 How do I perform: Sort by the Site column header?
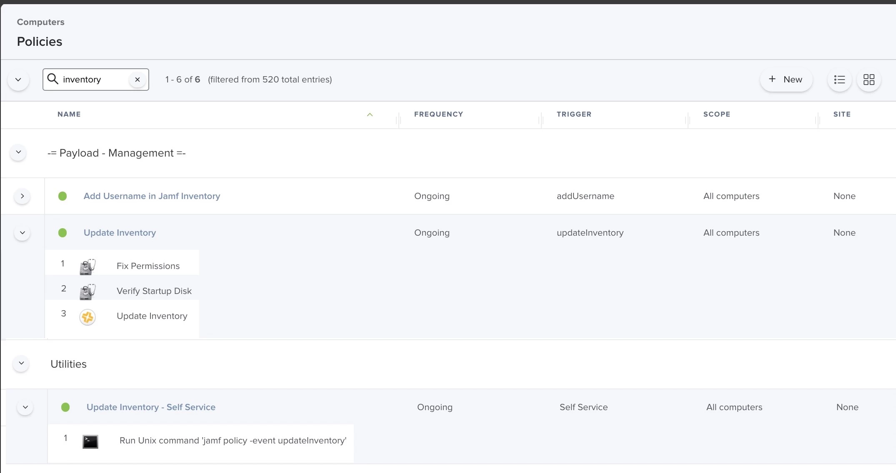coord(842,114)
